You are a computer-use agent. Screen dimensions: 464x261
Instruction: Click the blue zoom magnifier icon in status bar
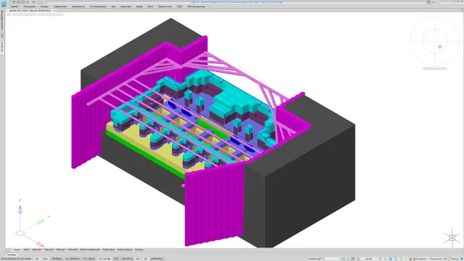pyautogui.click(x=390, y=258)
